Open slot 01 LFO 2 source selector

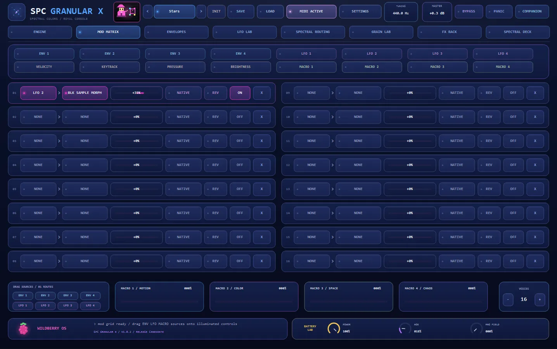click(38, 93)
